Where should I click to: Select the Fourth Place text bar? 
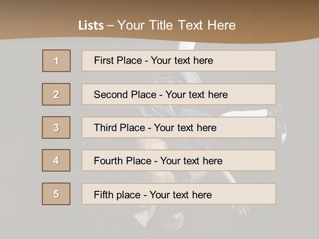pyautogui.click(x=179, y=161)
